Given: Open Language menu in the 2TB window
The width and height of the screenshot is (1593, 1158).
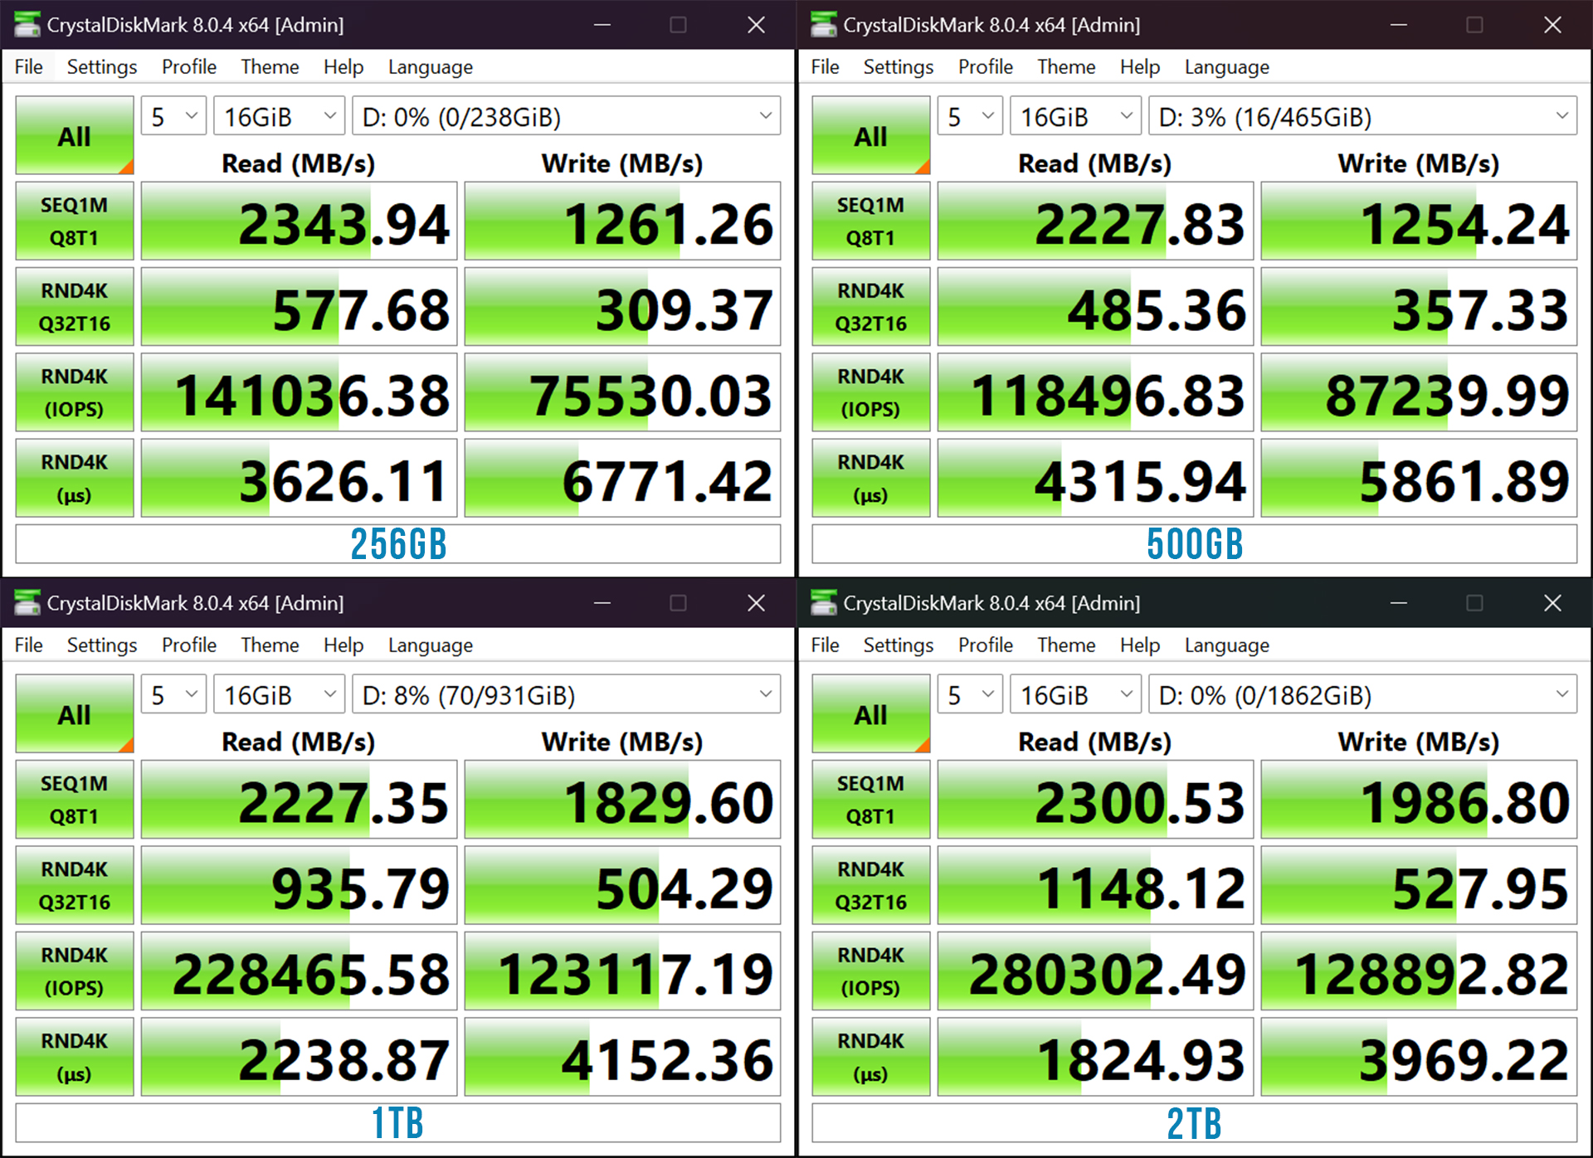Looking at the screenshot, I should pyautogui.click(x=1226, y=645).
